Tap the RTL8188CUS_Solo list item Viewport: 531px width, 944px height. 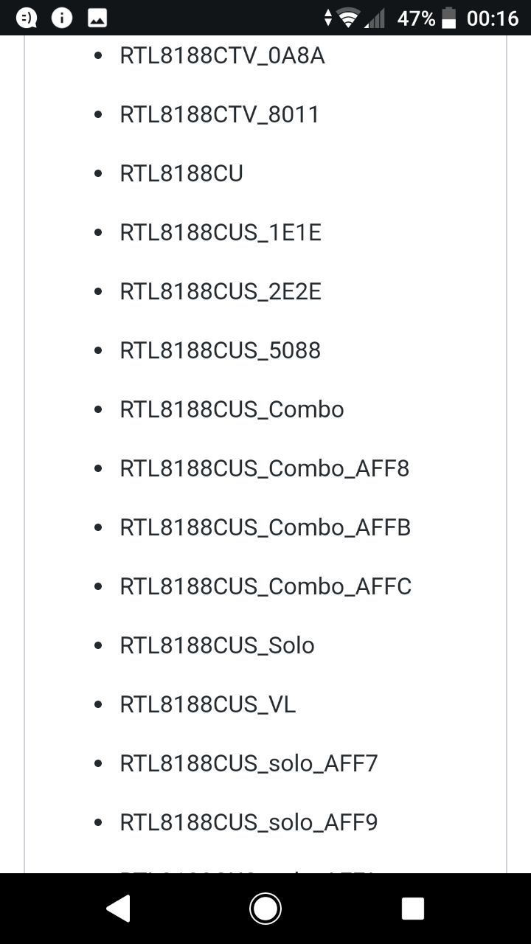[217, 645]
